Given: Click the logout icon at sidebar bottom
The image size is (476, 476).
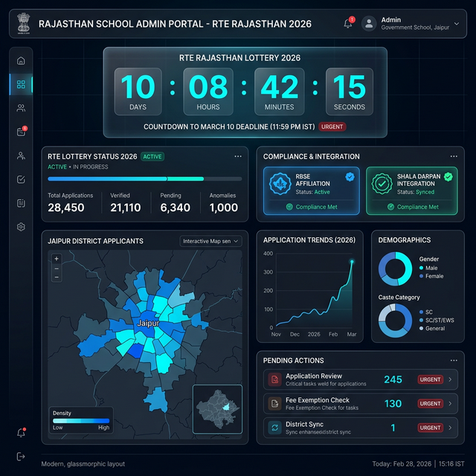Looking at the screenshot, I should click(21, 456).
